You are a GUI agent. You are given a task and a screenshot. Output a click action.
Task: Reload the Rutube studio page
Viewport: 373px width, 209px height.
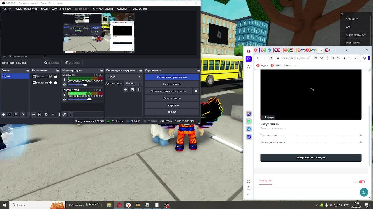(x=270, y=58)
